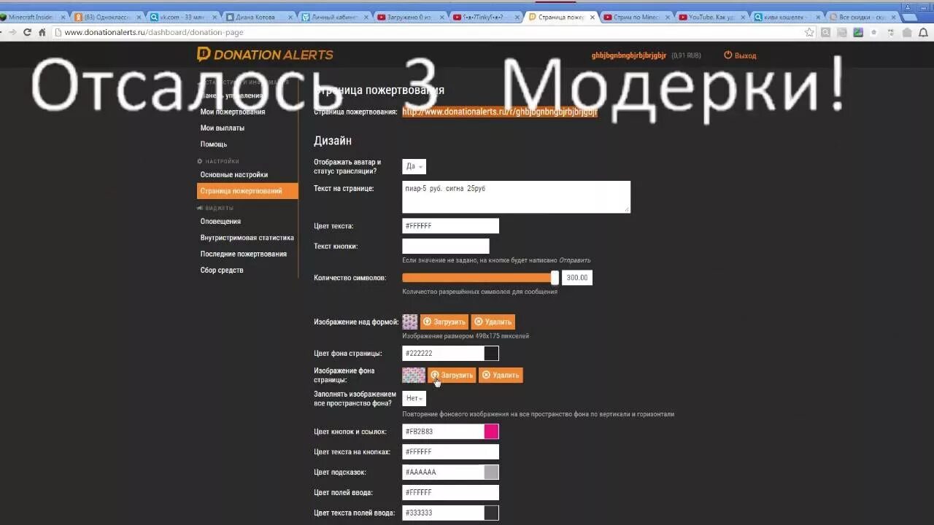The height and width of the screenshot is (525, 934).
Task: Click the page icon in the address bar
Action: tap(58, 32)
